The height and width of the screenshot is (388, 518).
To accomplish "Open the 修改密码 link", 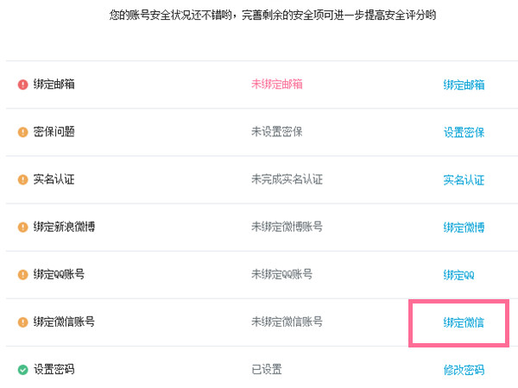I will coord(464,370).
